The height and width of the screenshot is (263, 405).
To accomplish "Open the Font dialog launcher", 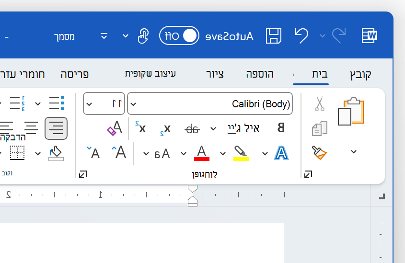I will pyautogui.click(x=83, y=174).
